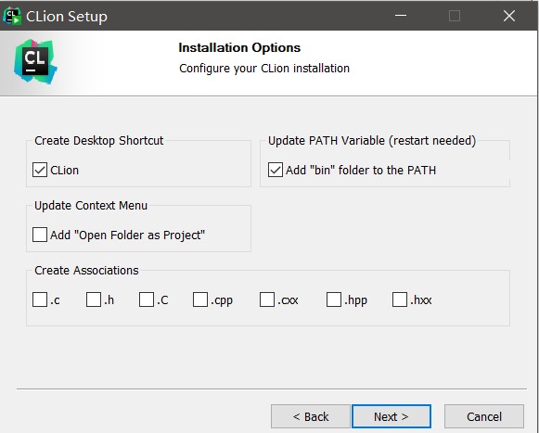Viewport: 539px width, 433px height.
Task: Click the "Create Associations" group label
Action: pos(86,271)
